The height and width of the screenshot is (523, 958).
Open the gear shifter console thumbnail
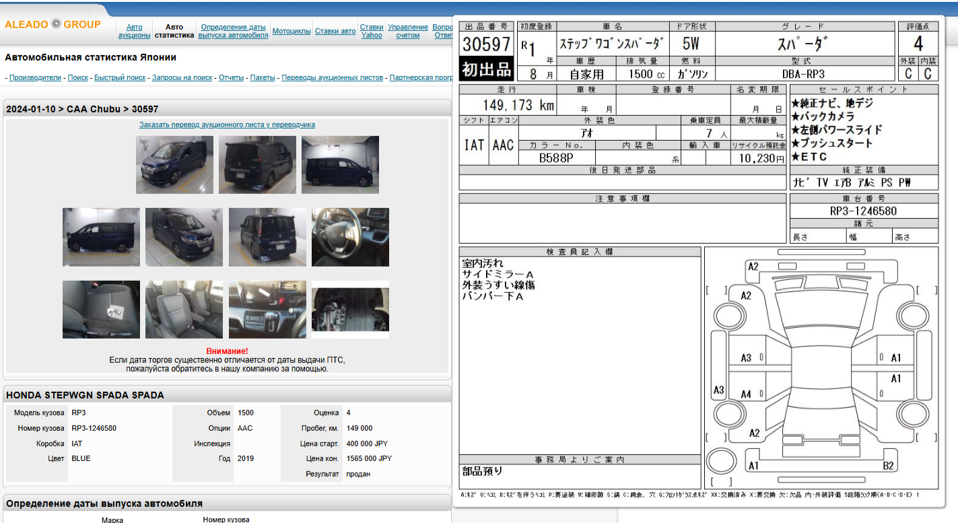click(x=267, y=309)
